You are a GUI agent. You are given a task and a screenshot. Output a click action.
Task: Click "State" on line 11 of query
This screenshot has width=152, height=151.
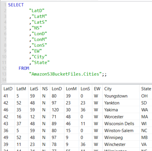pyautogui.click(x=40, y=63)
